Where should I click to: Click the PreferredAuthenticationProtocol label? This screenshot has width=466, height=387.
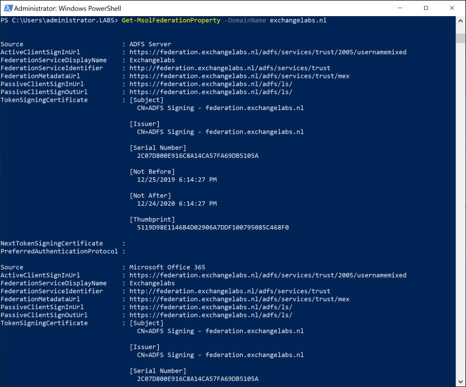[x=59, y=251]
